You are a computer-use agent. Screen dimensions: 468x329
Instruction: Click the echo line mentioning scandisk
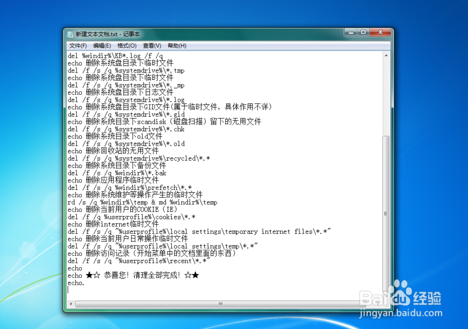click(164, 122)
